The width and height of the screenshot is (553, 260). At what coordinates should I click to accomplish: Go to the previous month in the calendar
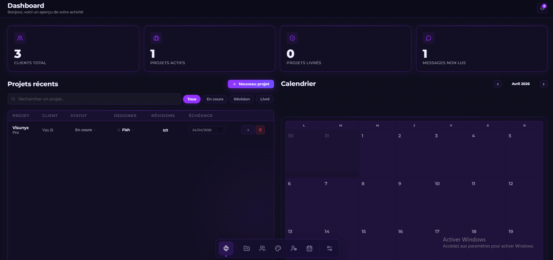coord(498,84)
